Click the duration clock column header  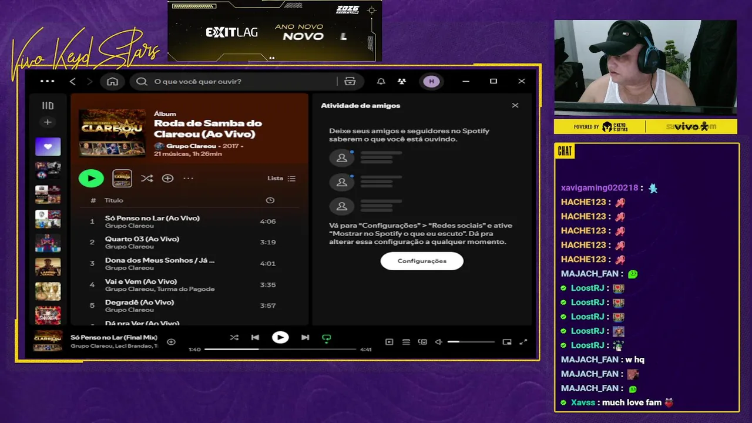click(x=270, y=200)
